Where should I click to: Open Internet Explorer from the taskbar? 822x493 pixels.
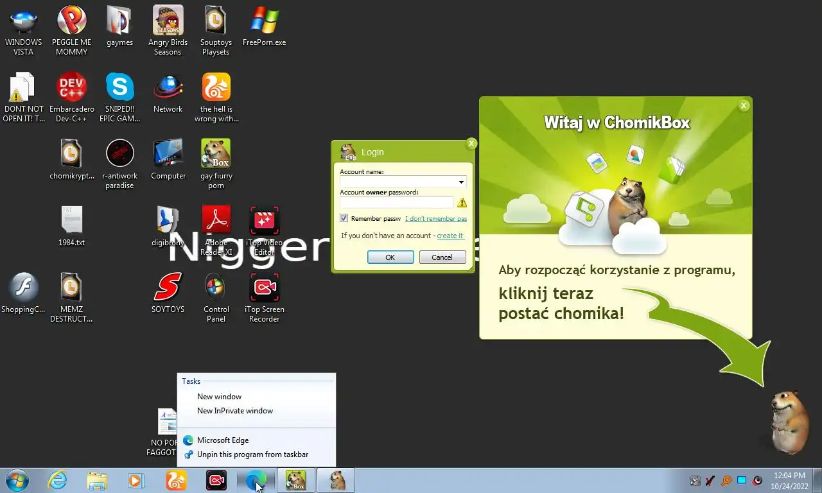click(x=57, y=480)
